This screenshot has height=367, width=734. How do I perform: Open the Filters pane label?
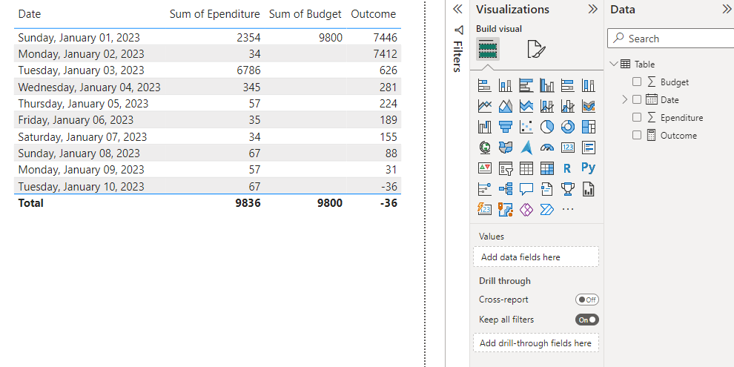click(457, 56)
